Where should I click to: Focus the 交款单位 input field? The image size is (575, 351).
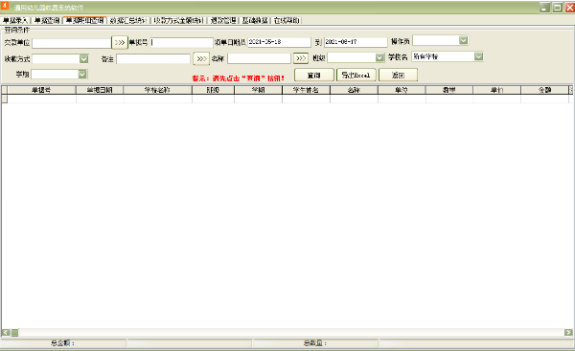tap(72, 43)
